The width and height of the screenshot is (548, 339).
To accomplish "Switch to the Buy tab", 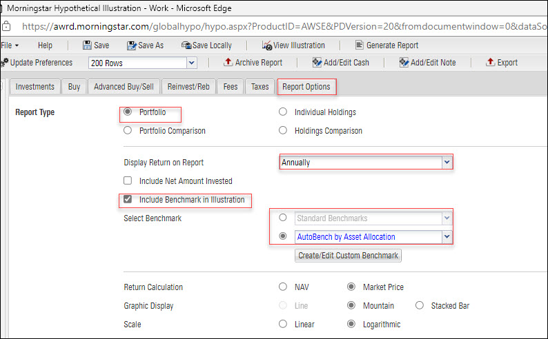I will click(x=74, y=87).
